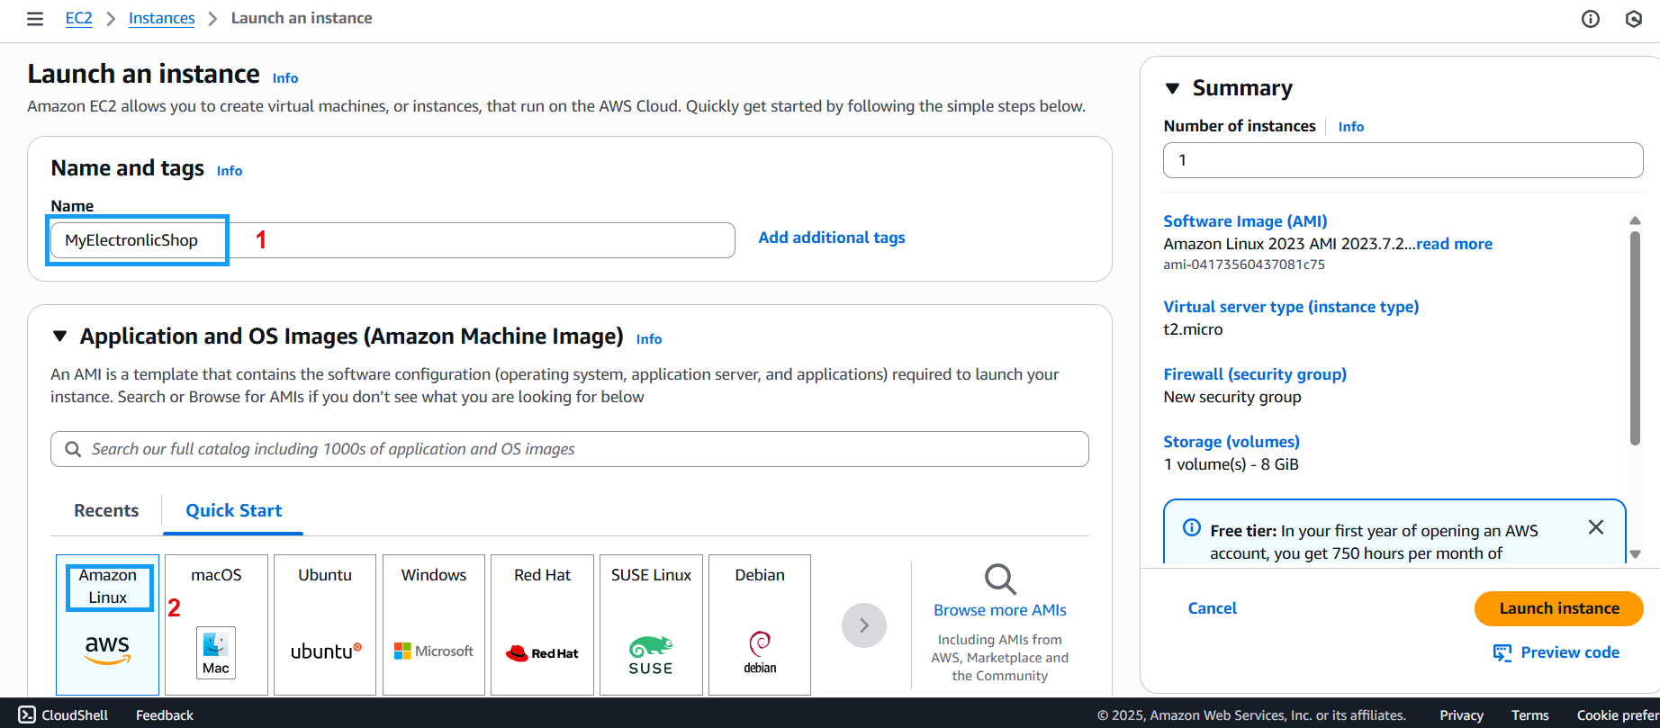Click Browse more AMIs link
The width and height of the screenshot is (1660, 728).
[x=1000, y=610]
